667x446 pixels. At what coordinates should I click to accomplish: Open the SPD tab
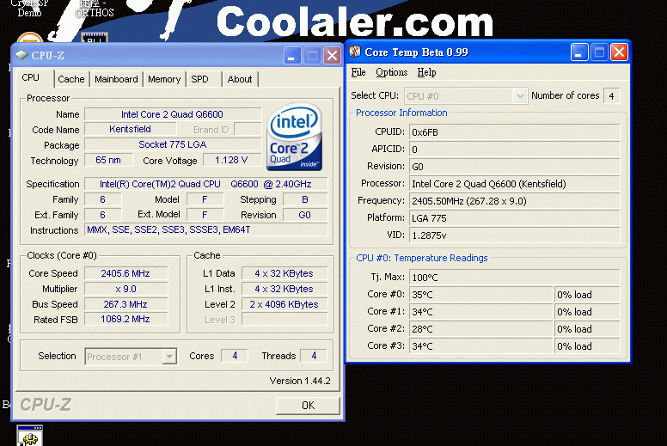[x=199, y=79]
